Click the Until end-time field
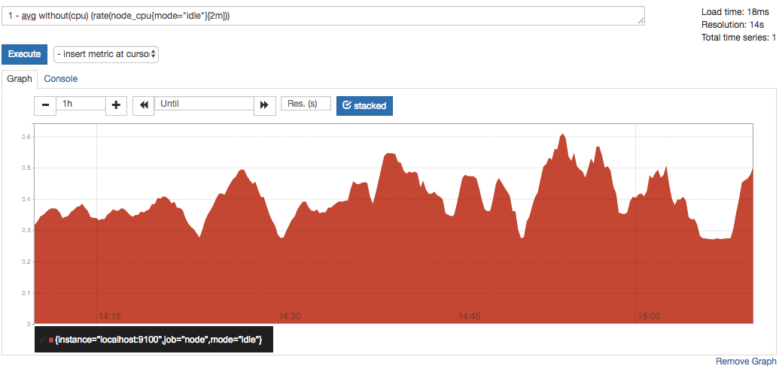Image resolution: width=779 pixels, height=369 pixels. (204, 104)
